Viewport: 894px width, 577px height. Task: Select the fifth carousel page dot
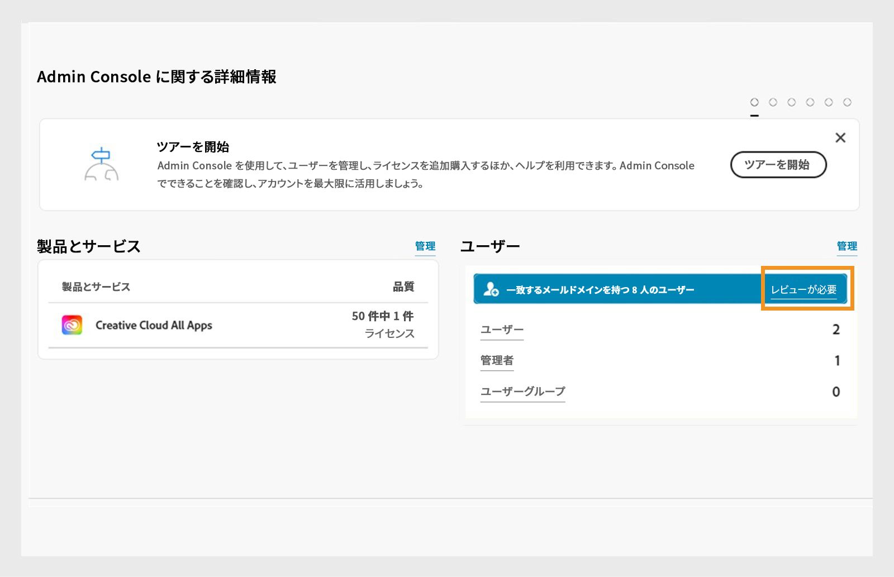coord(829,102)
